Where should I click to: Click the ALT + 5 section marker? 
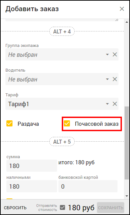click(x=62, y=141)
